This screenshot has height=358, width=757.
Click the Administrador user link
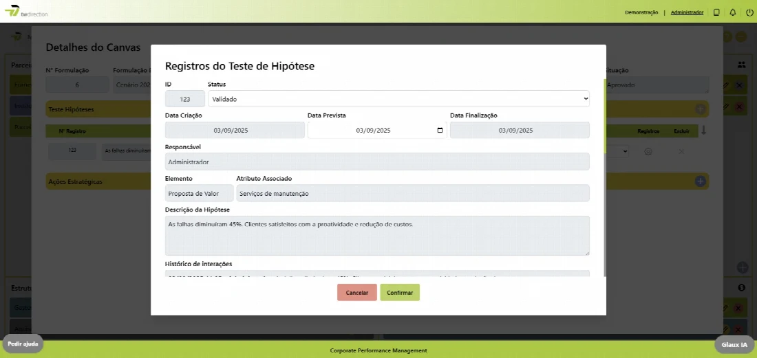tap(687, 12)
